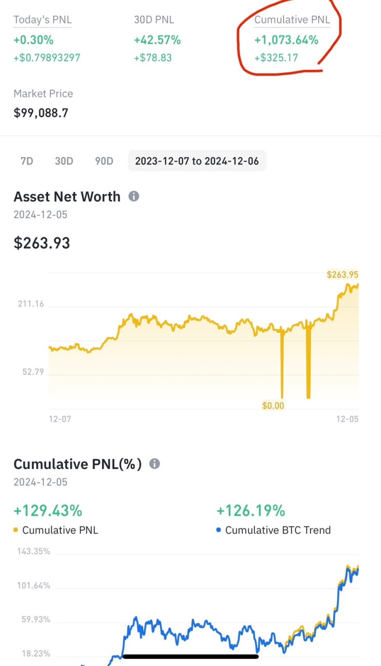This screenshot has height=666, width=381.
Task: Toggle the Cumulative BTC Trend legend text
Action: 278,530
